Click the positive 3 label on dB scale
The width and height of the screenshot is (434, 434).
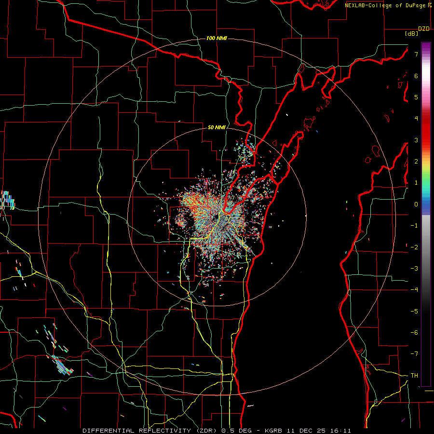(416, 140)
